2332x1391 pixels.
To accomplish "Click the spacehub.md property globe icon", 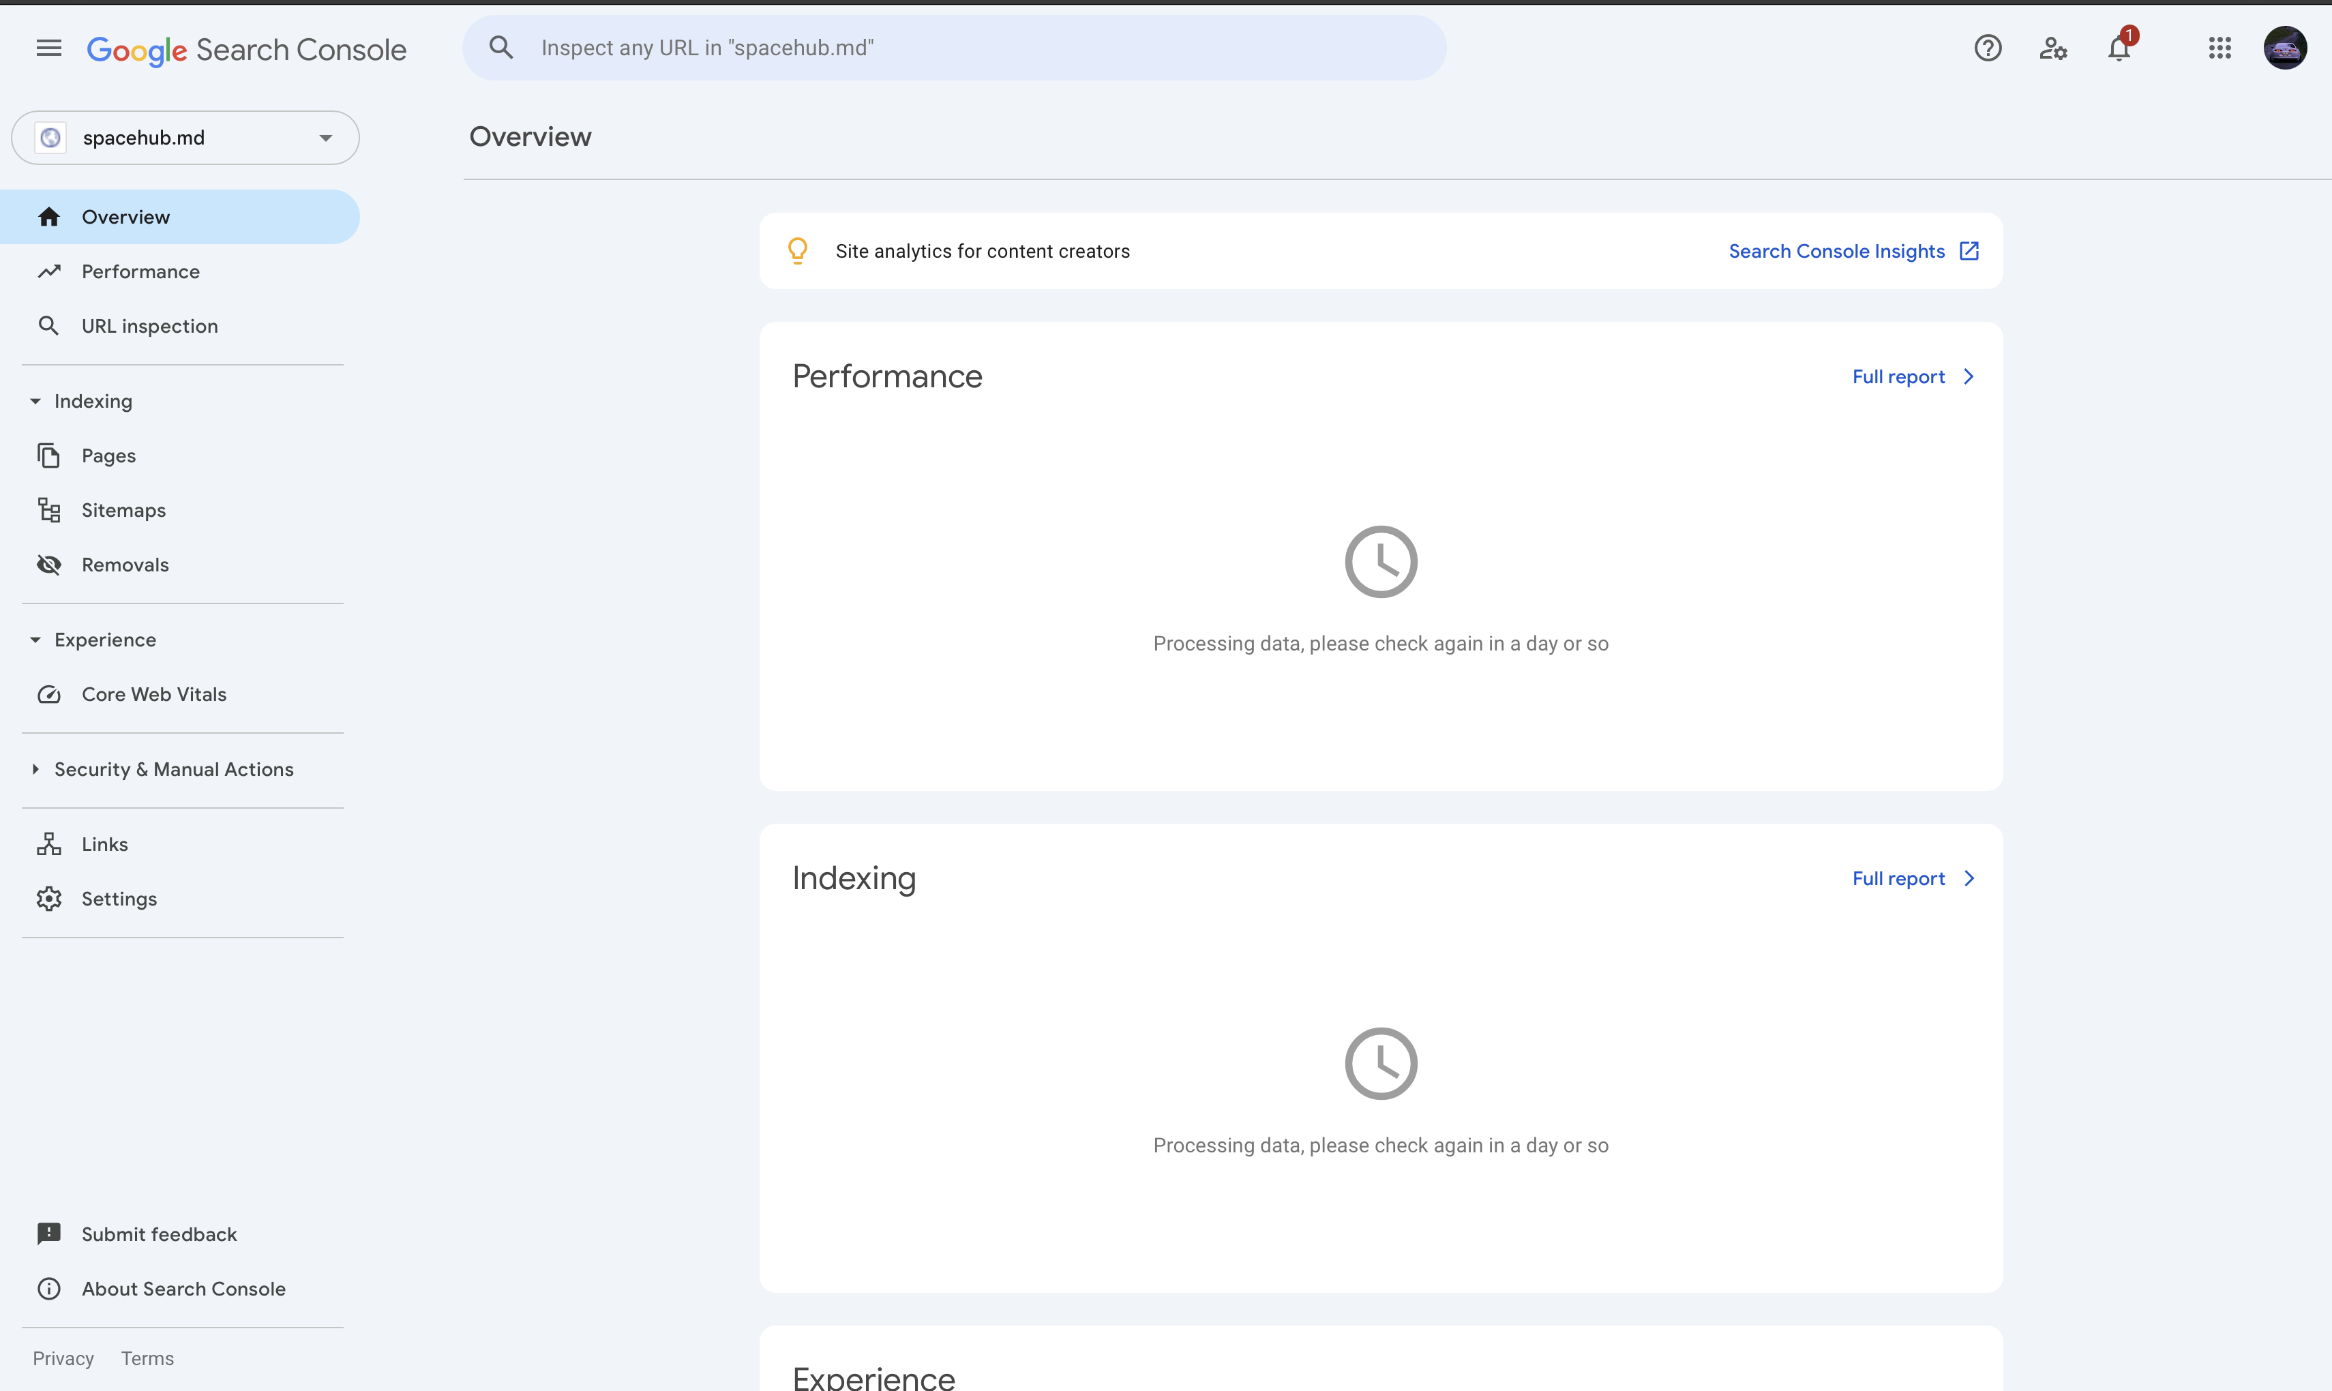I will tap(50, 138).
